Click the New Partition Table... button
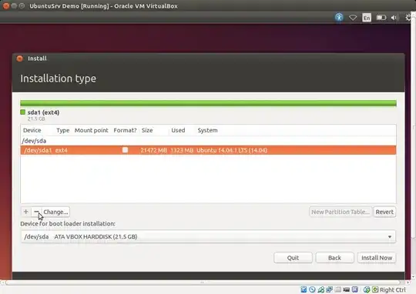The image size is (416, 294). point(341,212)
